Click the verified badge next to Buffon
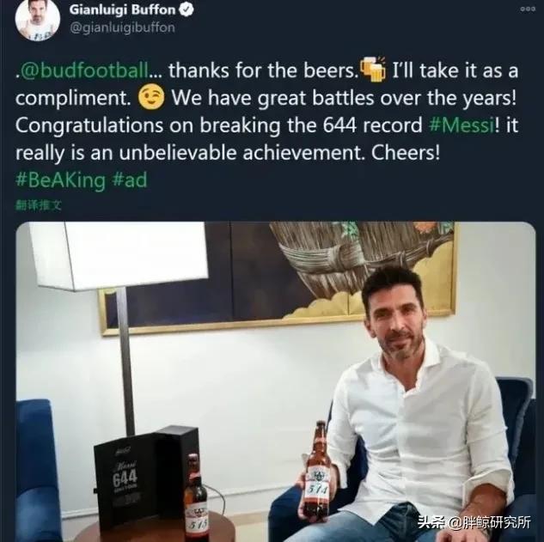 [186, 10]
